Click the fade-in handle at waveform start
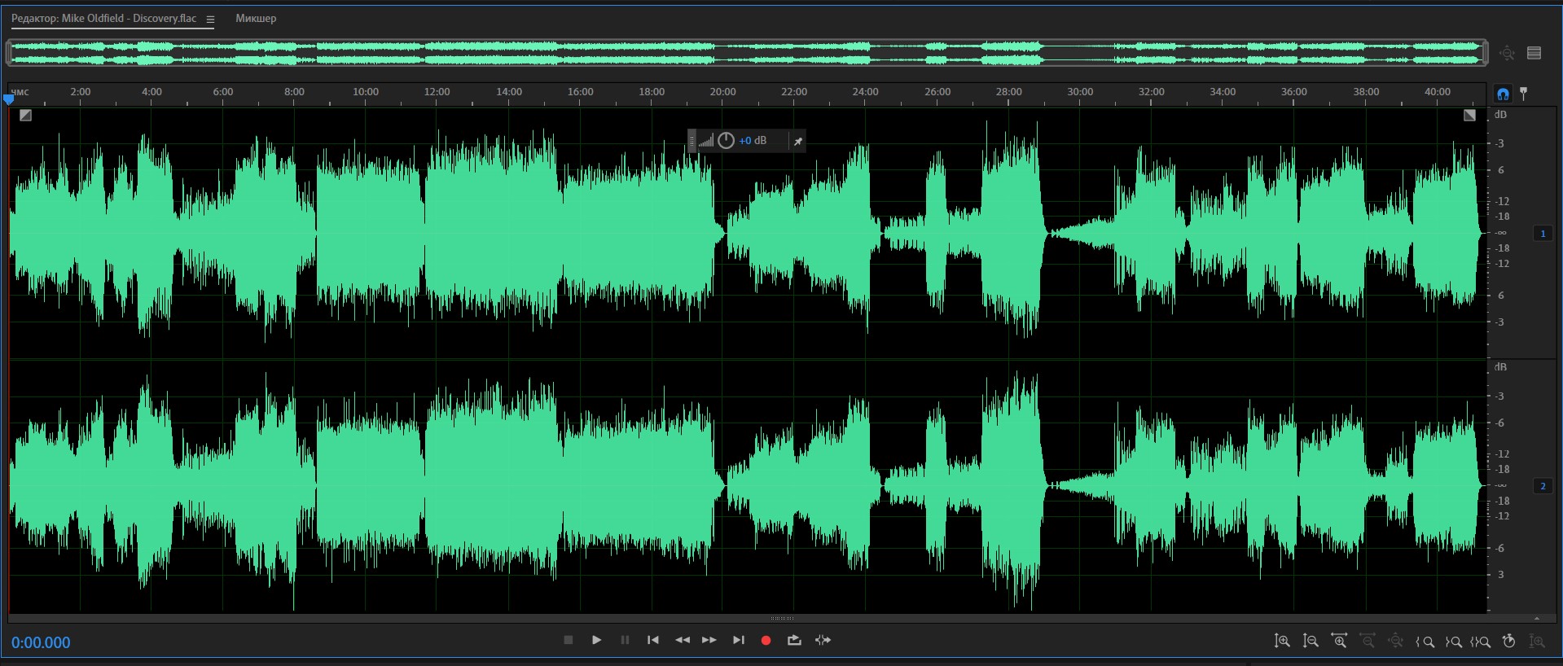 pos(25,116)
